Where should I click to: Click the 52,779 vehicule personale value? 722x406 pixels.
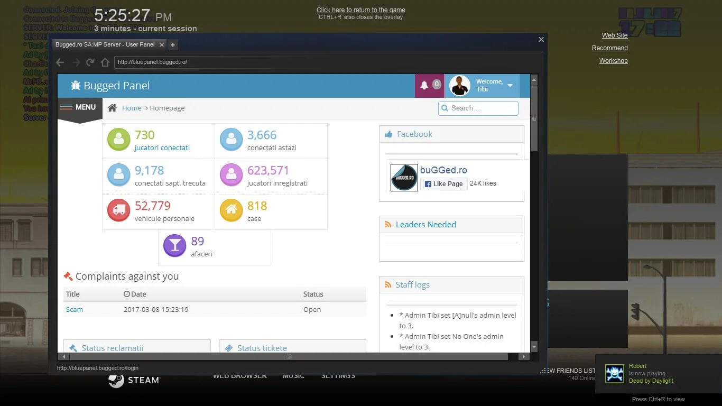153,206
